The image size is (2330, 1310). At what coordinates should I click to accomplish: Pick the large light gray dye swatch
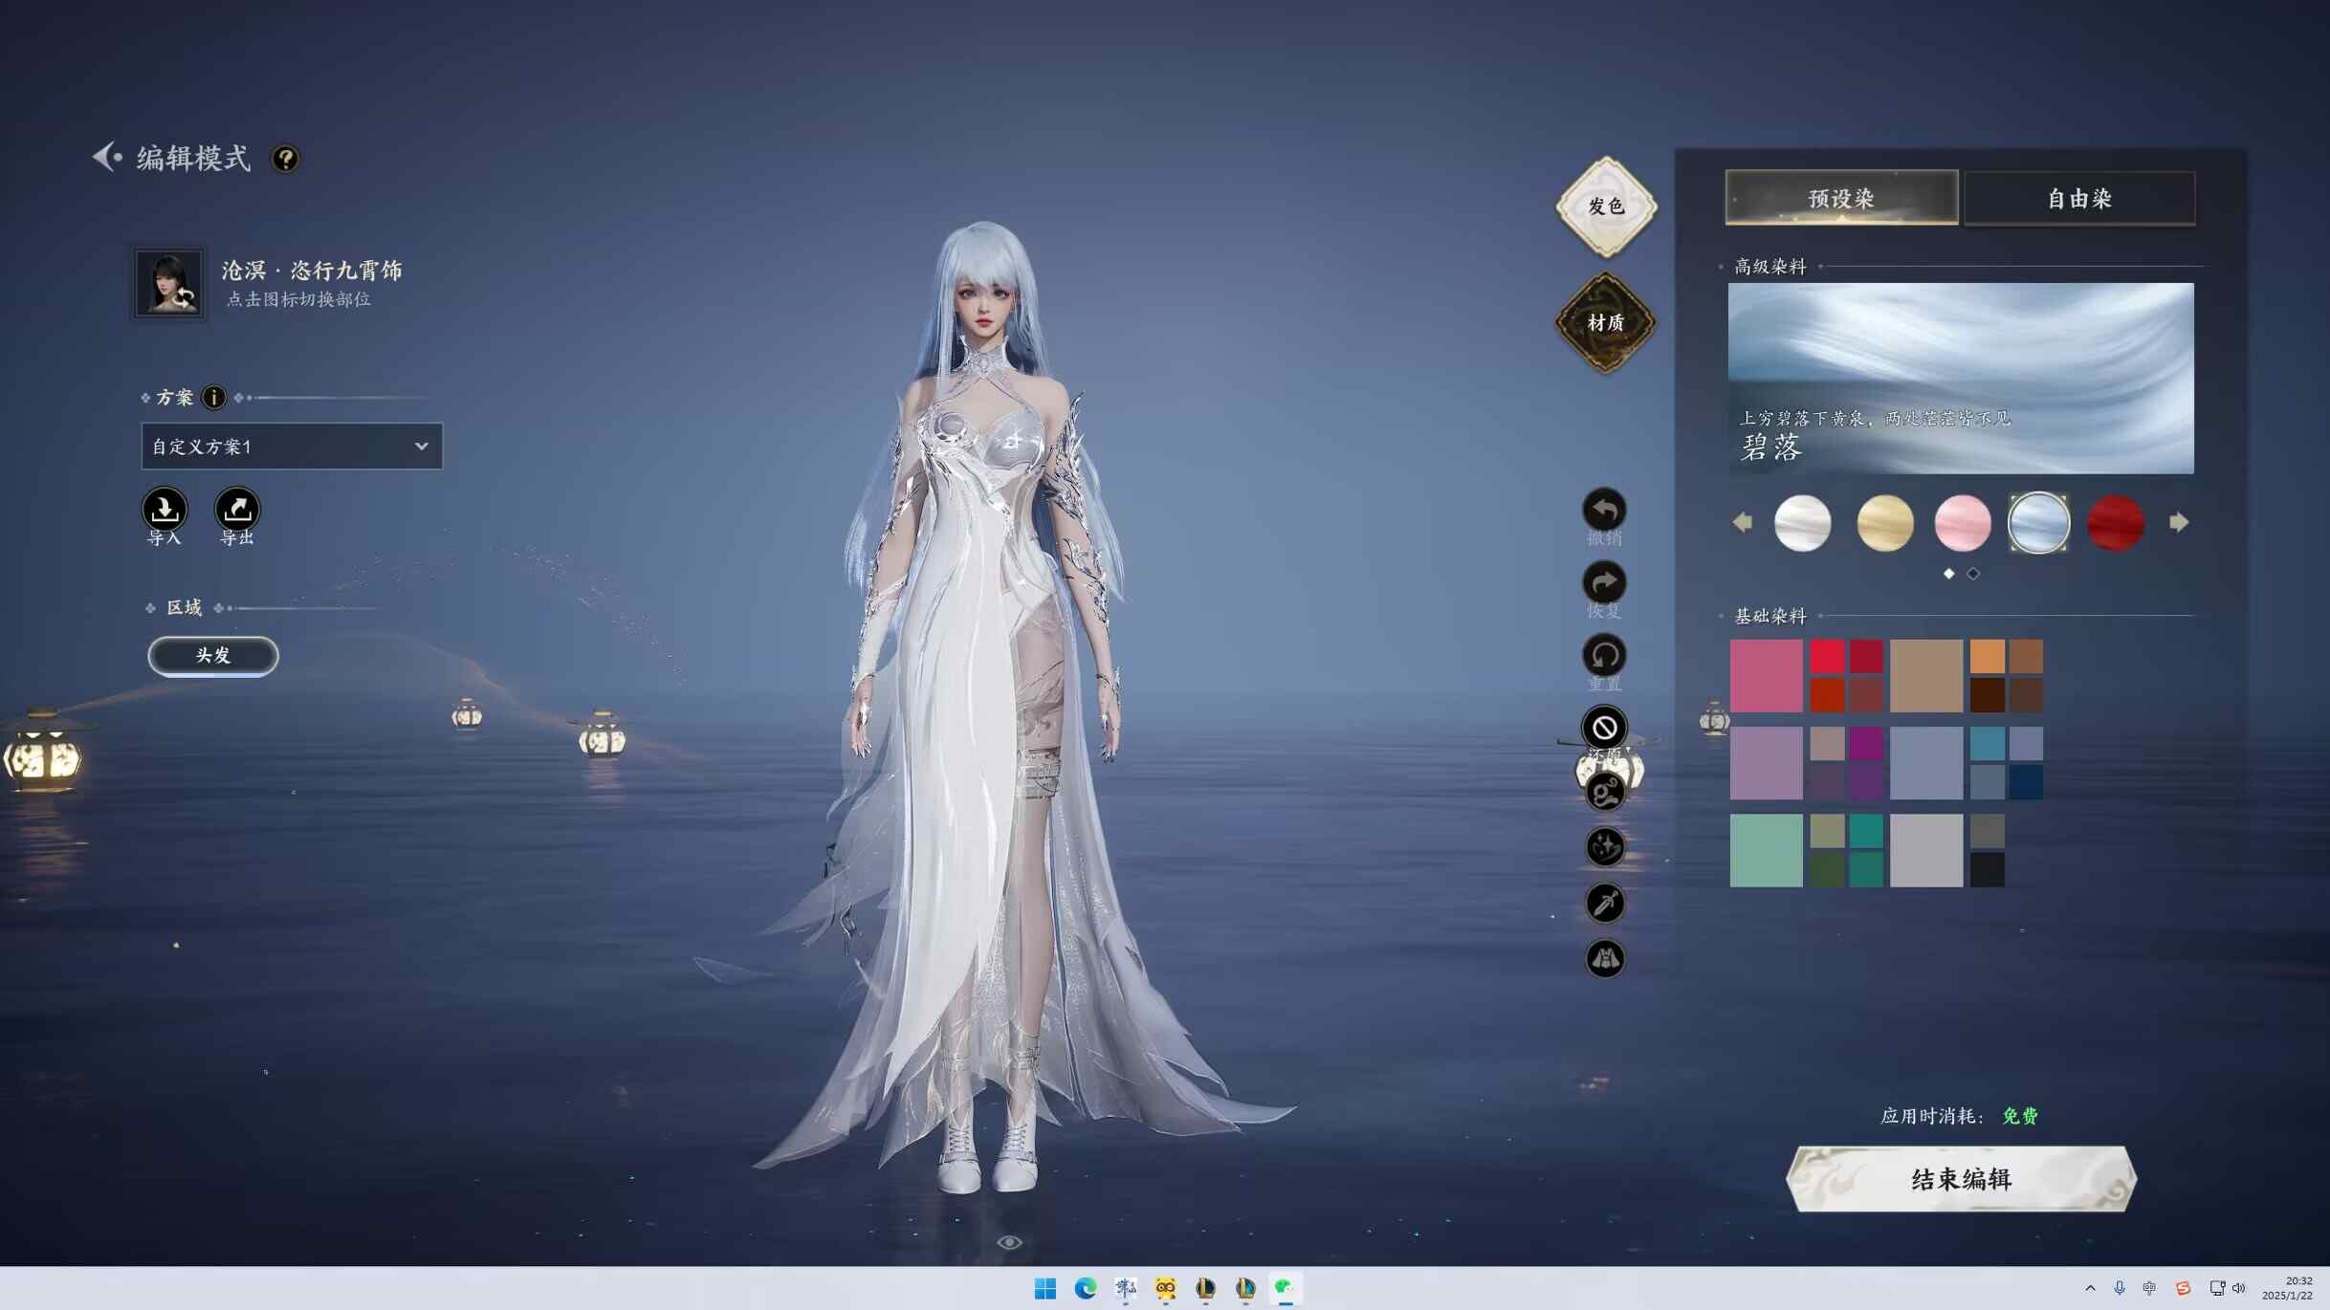coord(1926,851)
